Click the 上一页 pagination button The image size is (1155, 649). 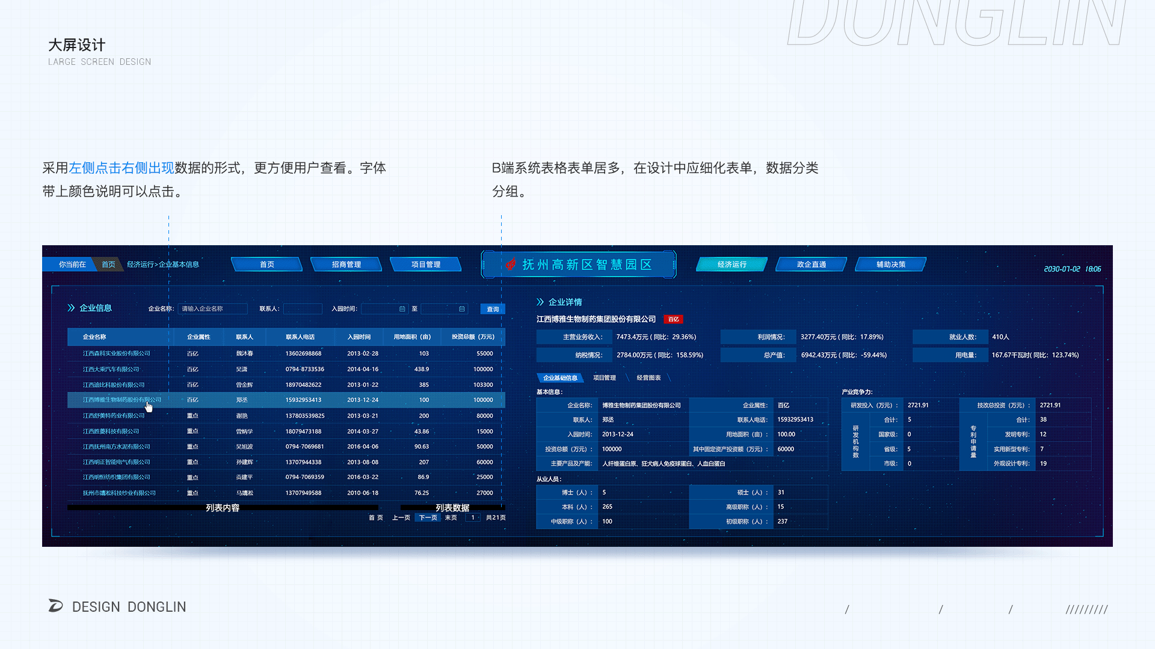(401, 517)
